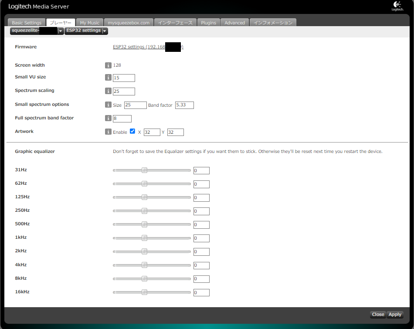Click the Logitech Media Server title
Image resolution: width=414 pixels, height=329 pixels.
click(38, 7)
